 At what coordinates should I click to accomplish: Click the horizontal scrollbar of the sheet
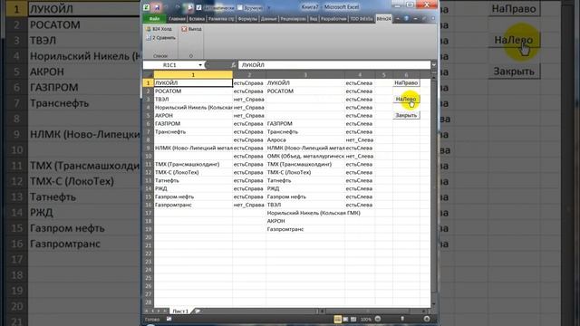[x=372, y=312]
